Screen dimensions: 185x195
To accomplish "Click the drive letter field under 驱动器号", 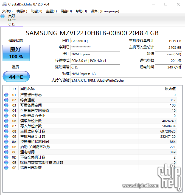I will 95,67.
